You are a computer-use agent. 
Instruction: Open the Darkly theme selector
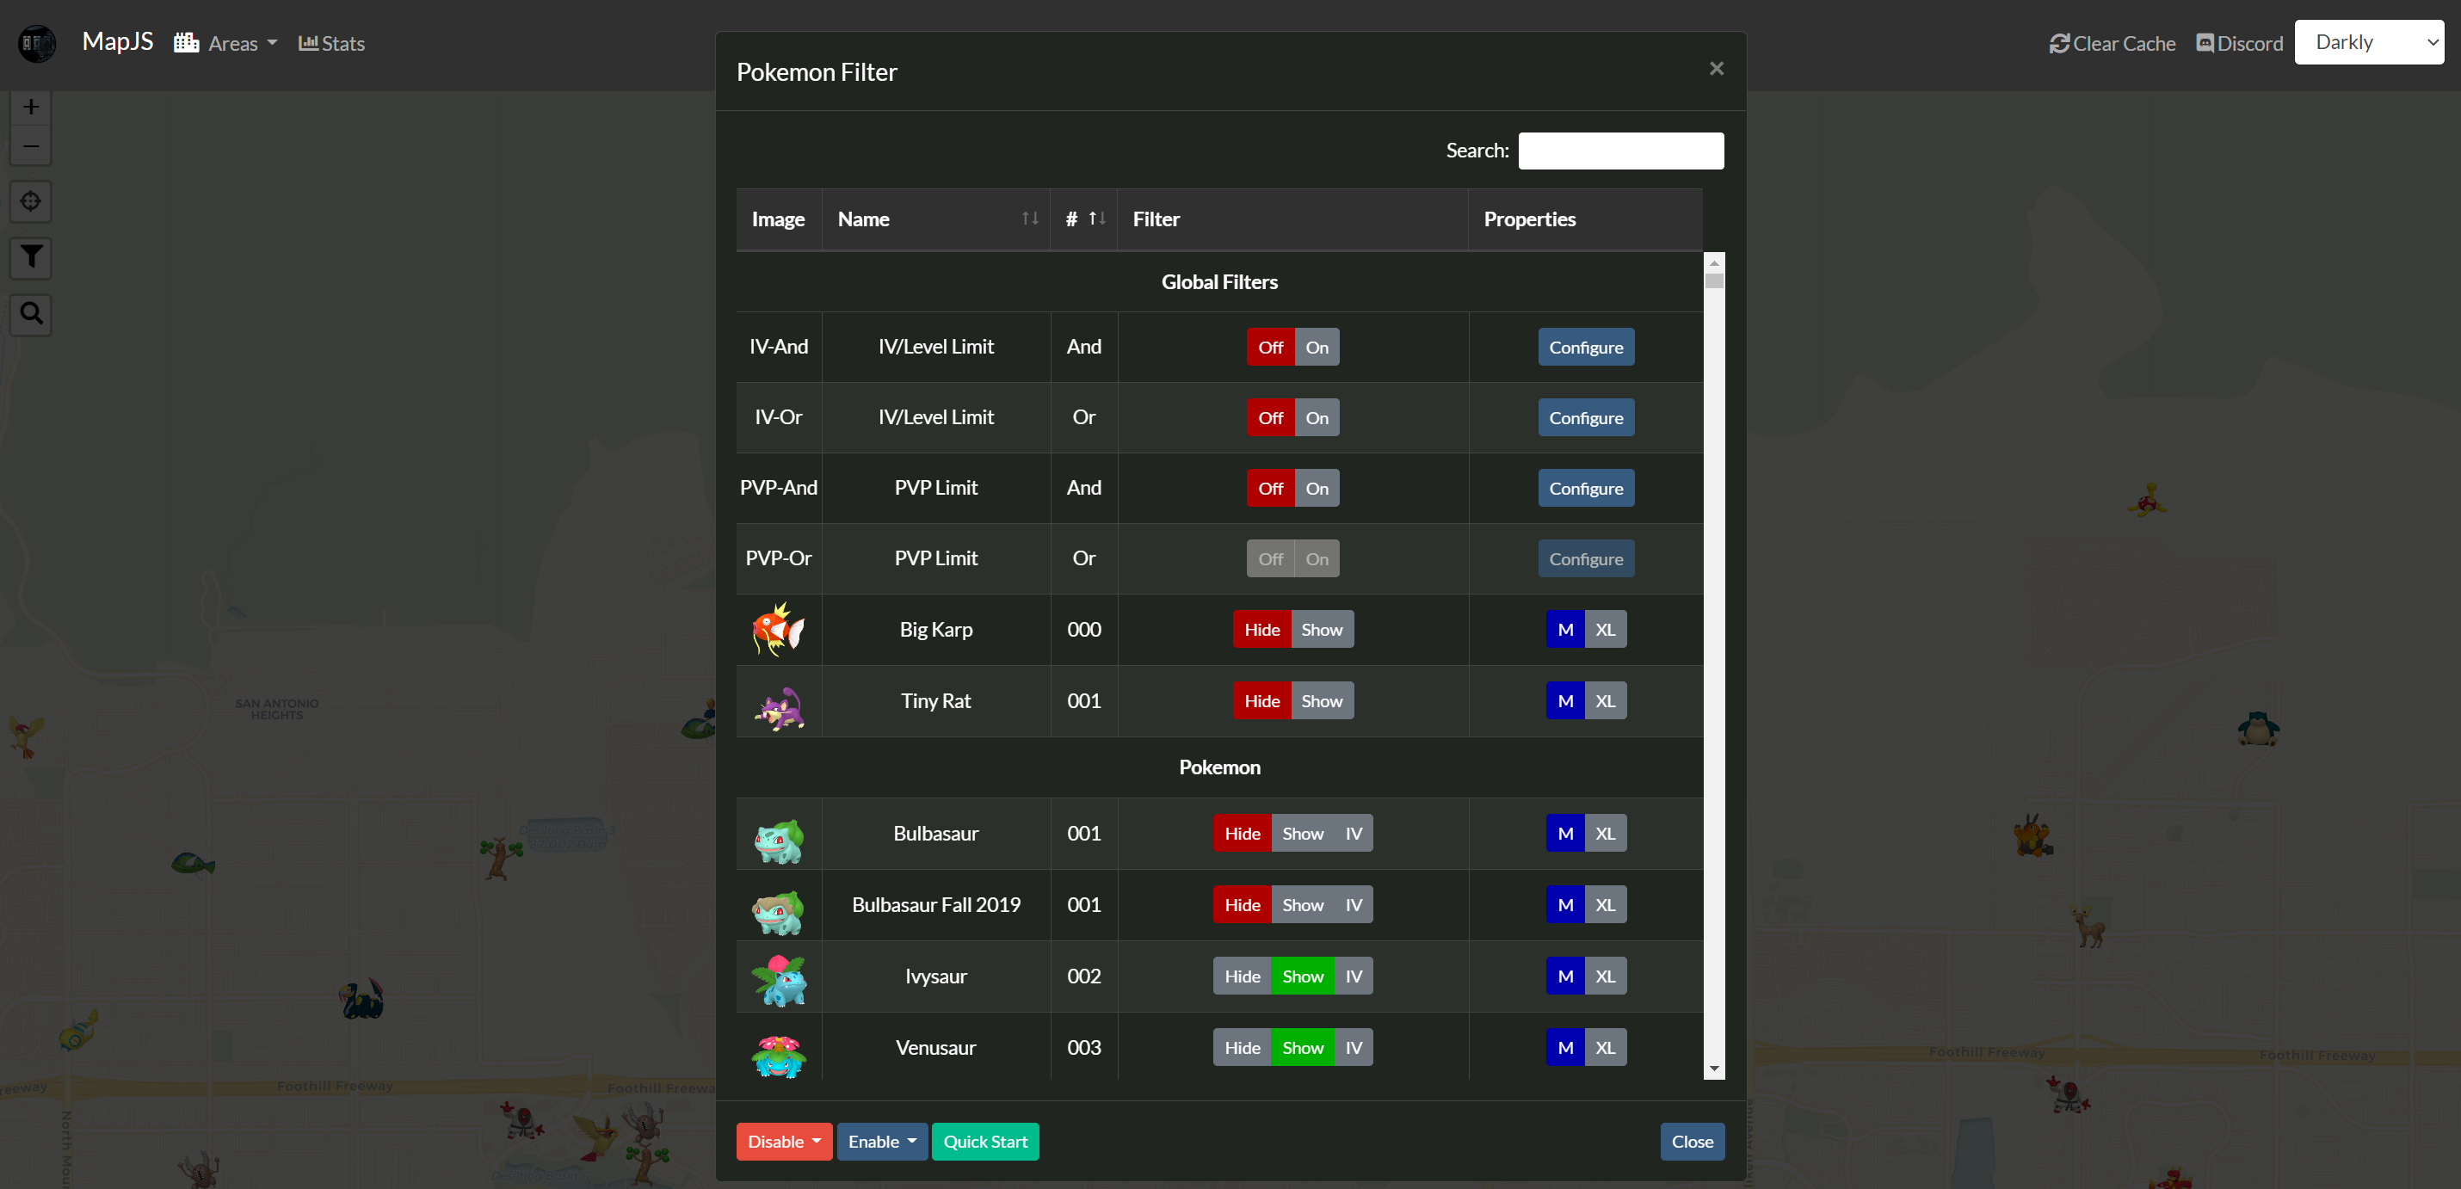tap(2368, 42)
